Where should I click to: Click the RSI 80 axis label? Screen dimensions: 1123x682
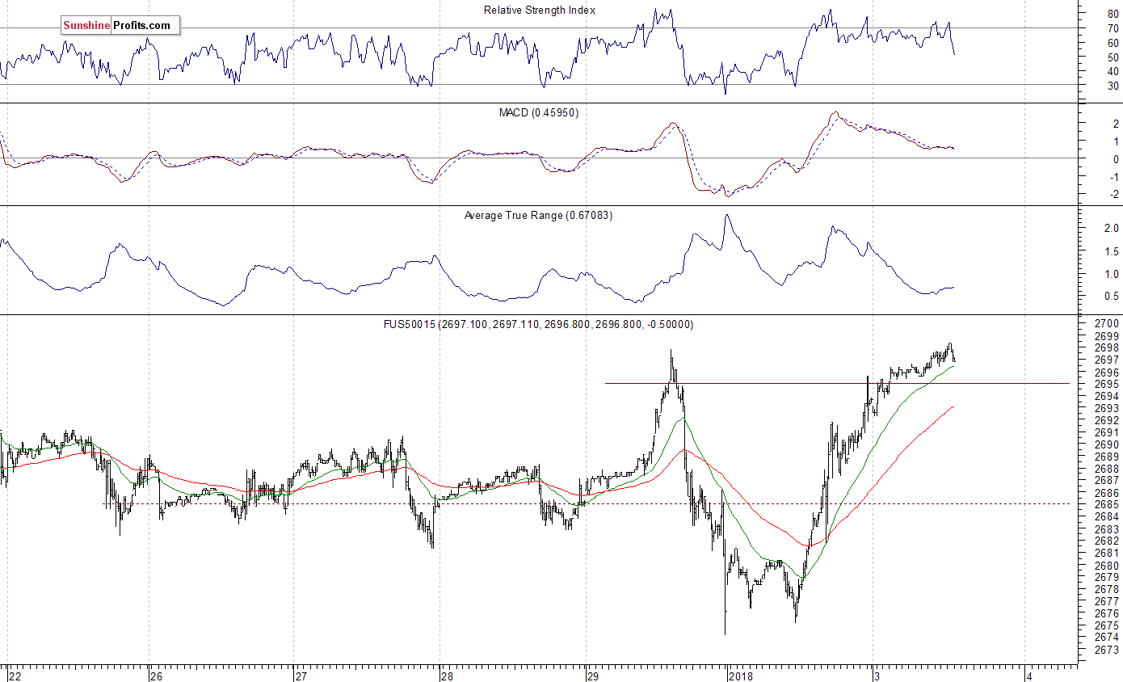tap(1112, 14)
